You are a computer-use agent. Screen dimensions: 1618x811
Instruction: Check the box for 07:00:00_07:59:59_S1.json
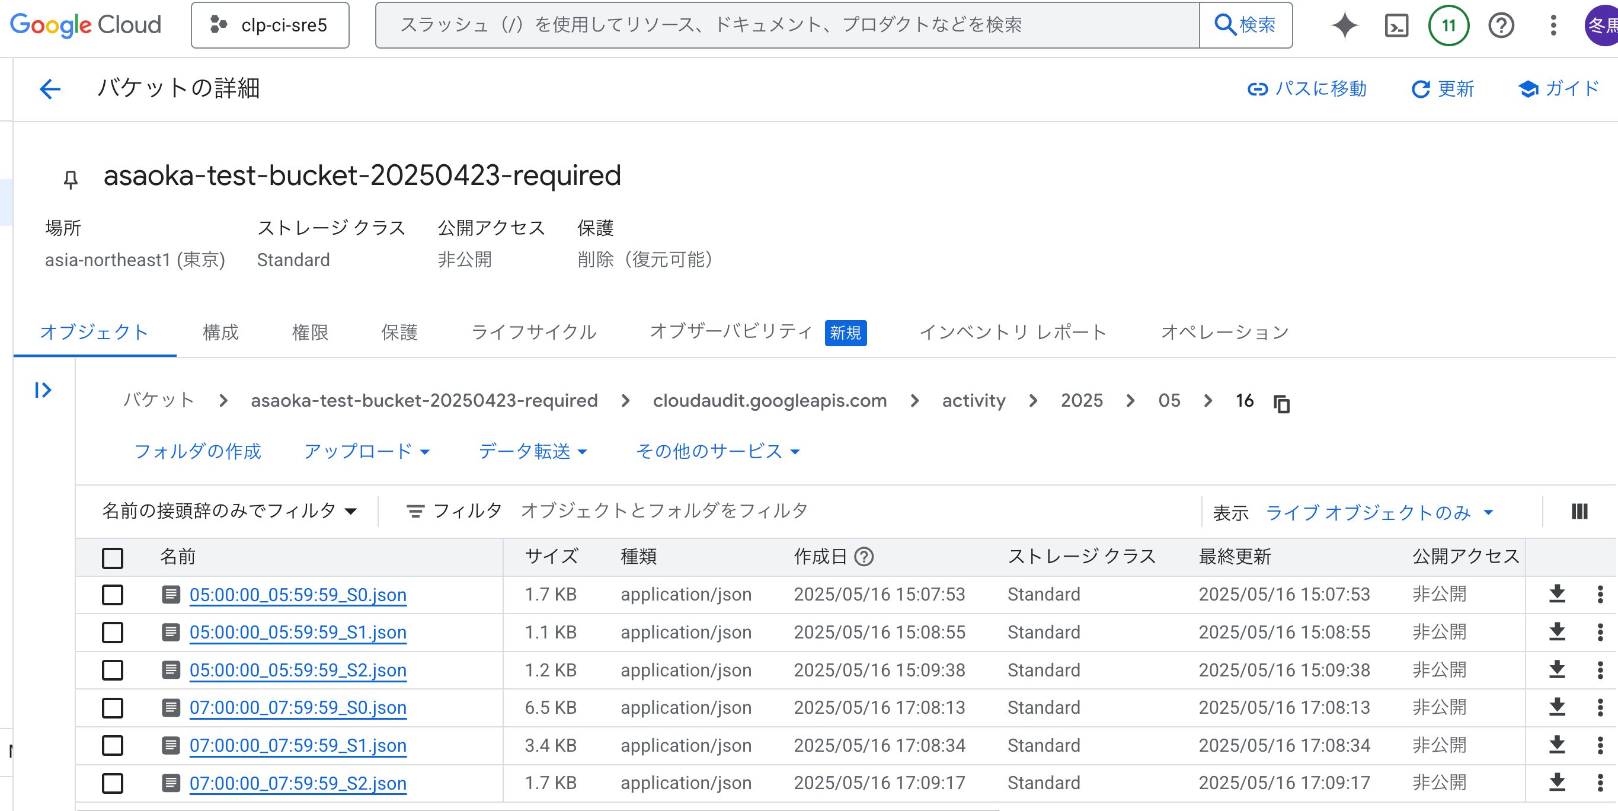click(113, 746)
